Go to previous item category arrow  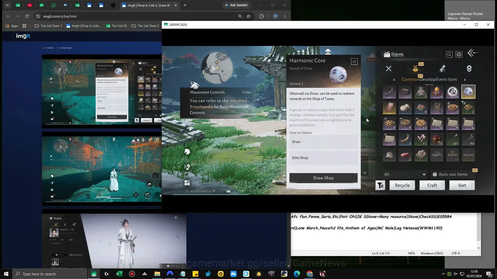pyautogui.click(x=394, y=80)
